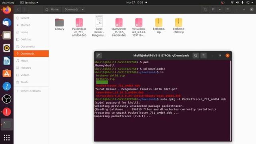The width and height of the screenshot is (256, 144).
Task: Click the 'Surat Keluar' PDF line in Terminal
Action: click(136, 89)
